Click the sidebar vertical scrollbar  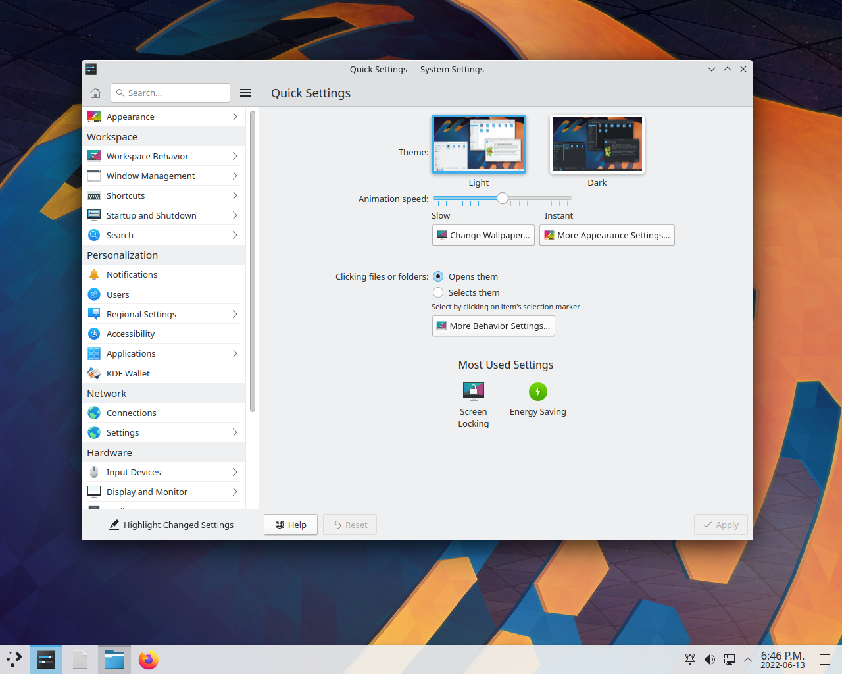click(253, 261)
